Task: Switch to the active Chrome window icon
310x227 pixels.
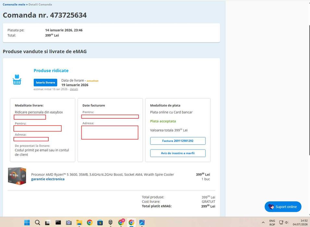Action: [131, 223]
